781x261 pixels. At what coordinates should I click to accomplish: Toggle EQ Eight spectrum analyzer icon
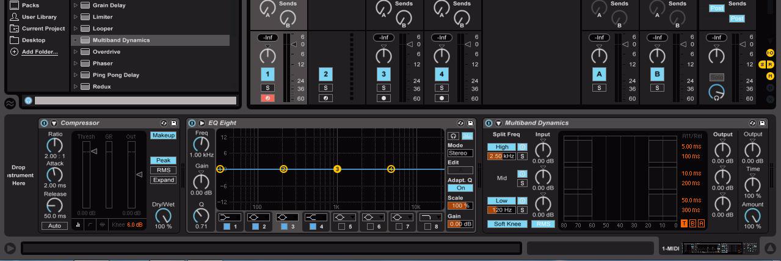(467, 136)
